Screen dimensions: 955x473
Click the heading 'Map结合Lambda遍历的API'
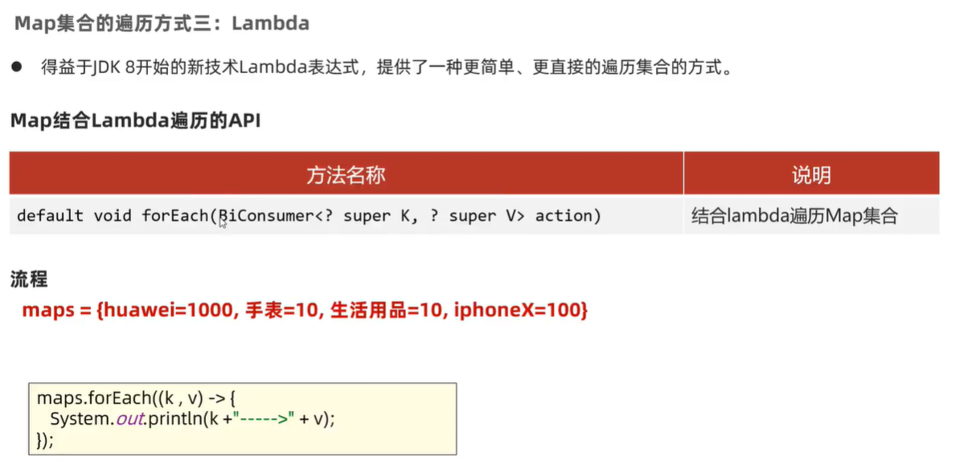pos(135,121)
